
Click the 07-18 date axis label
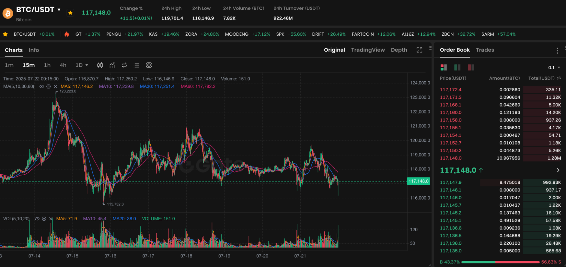(186, 256)
